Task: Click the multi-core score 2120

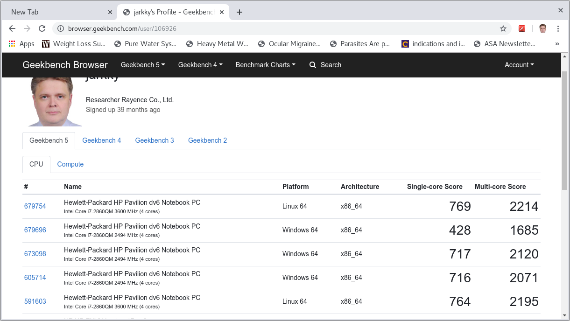Action: coord(524,254)
